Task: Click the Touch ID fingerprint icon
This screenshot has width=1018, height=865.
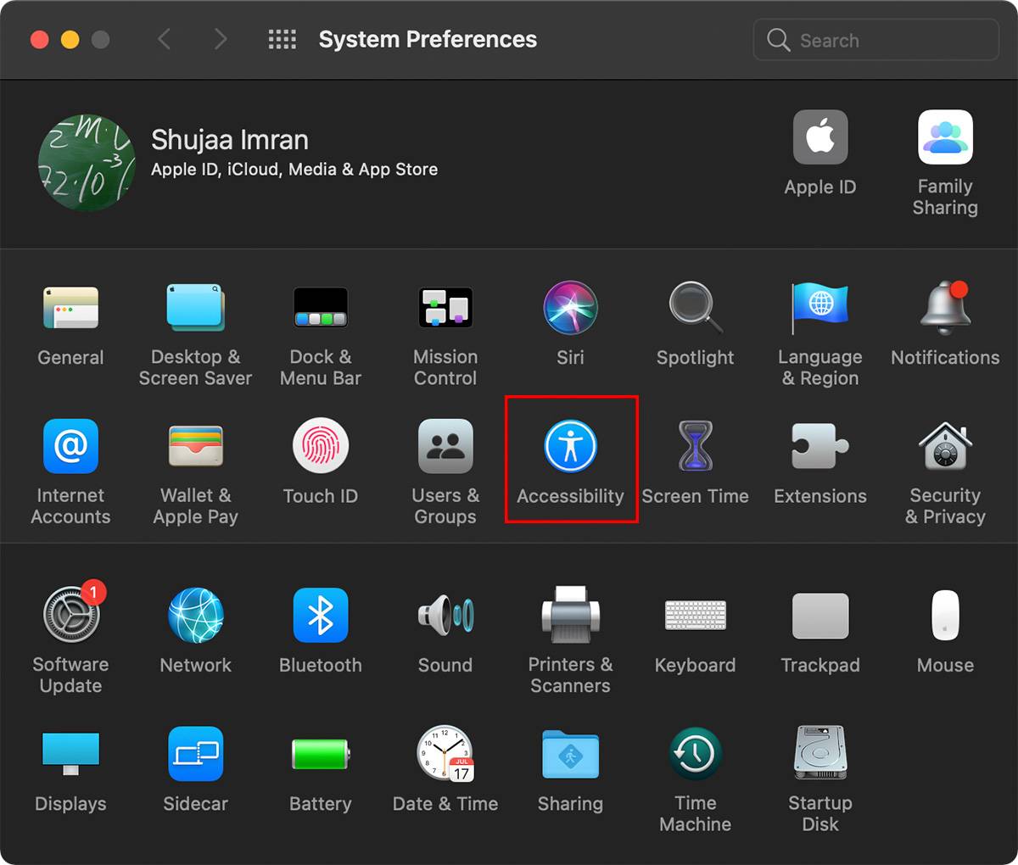Action: [x=320, y=447]
